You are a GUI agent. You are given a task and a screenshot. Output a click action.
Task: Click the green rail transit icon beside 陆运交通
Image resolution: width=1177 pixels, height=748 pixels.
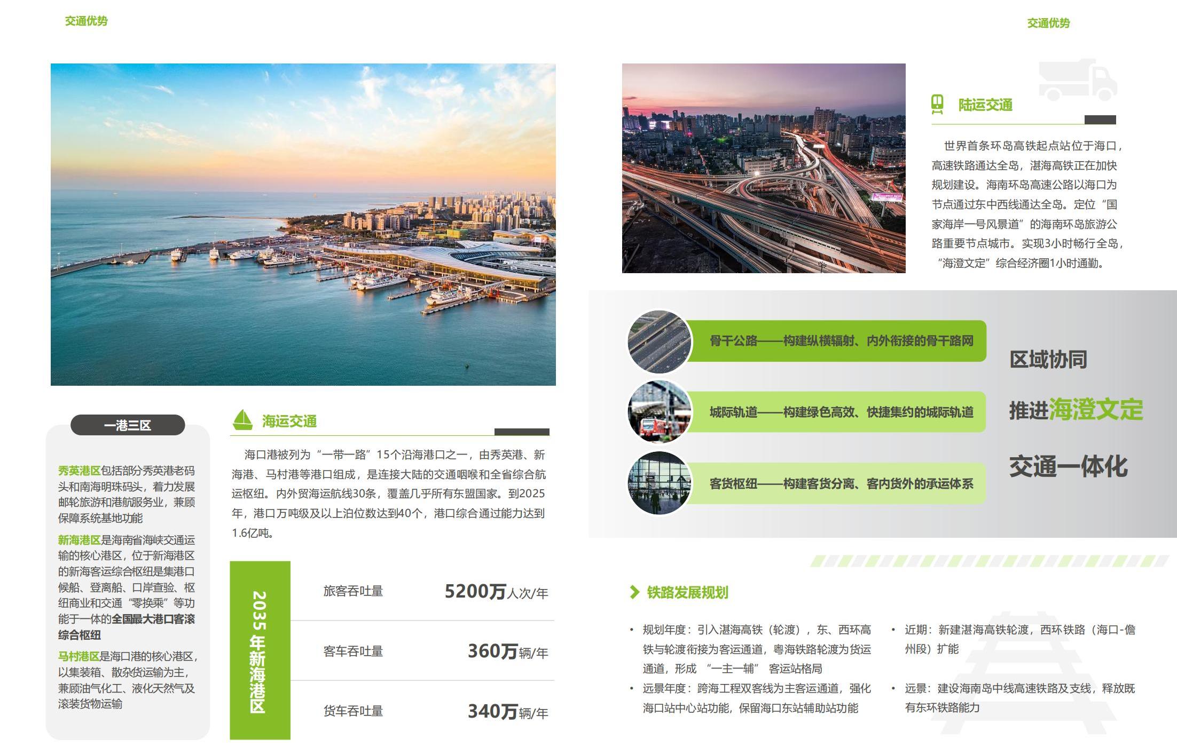937,105
